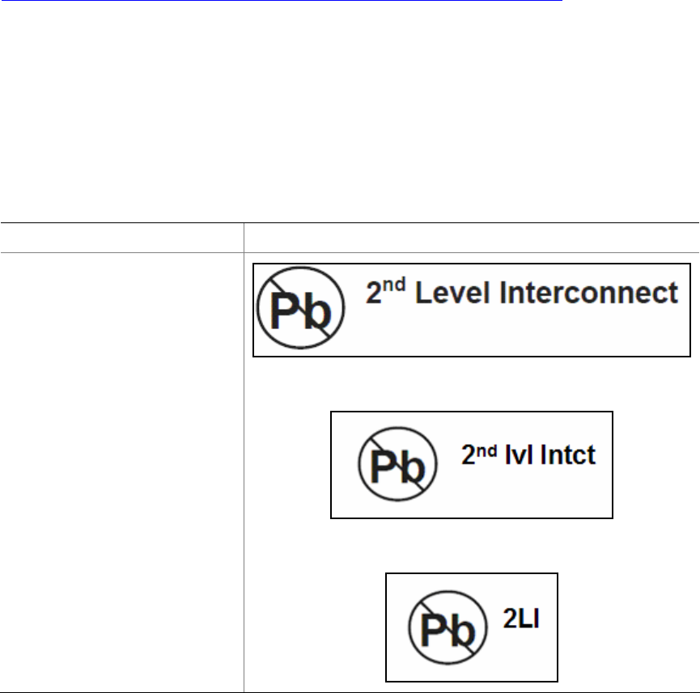The width and height of the screenshot is (700, 693).
Task: Click the blank page area above the table
Action: [350, 112]
